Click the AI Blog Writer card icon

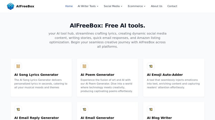pyautogui.click(x=151, y=109)
